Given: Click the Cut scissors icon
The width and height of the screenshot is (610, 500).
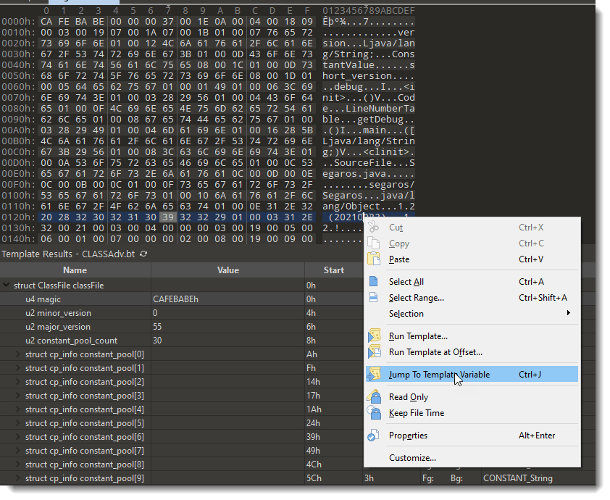Looking at the screenshot, I should point(374,228).
